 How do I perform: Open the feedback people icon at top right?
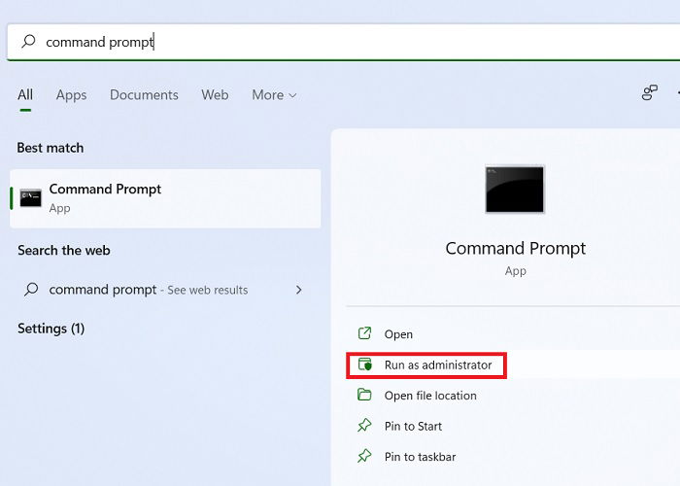649,93
